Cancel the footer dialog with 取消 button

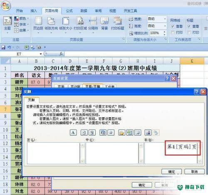pos(194,172)
